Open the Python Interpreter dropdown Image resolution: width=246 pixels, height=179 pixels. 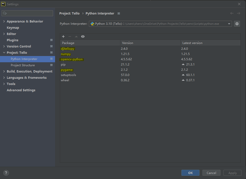point(160,24)
